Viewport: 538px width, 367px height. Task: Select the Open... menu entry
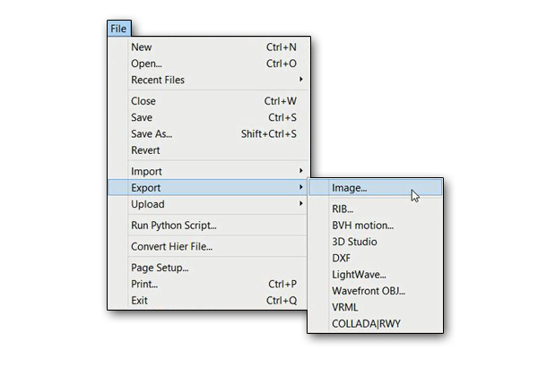[209, 64]
